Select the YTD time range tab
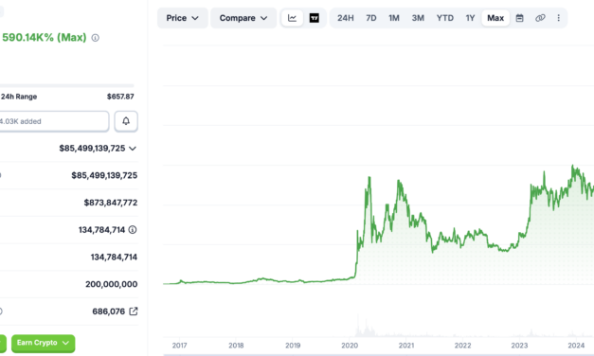 click(444, 18)
